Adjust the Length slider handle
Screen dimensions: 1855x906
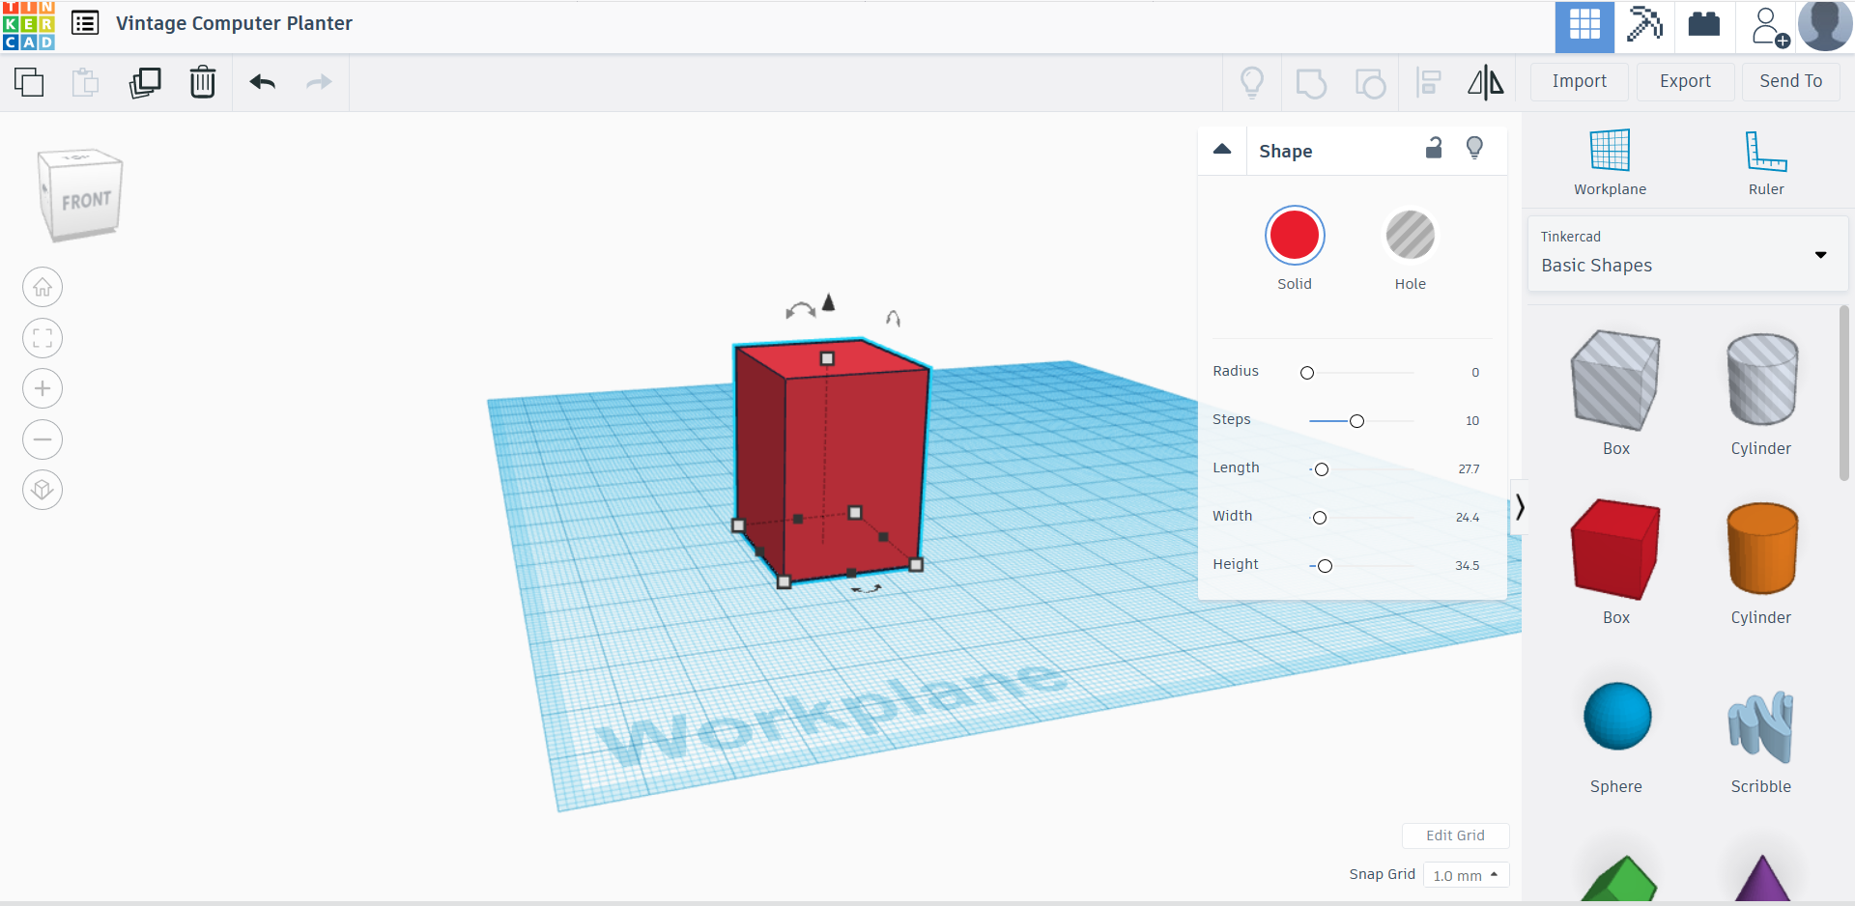(x=1322, y=469)
